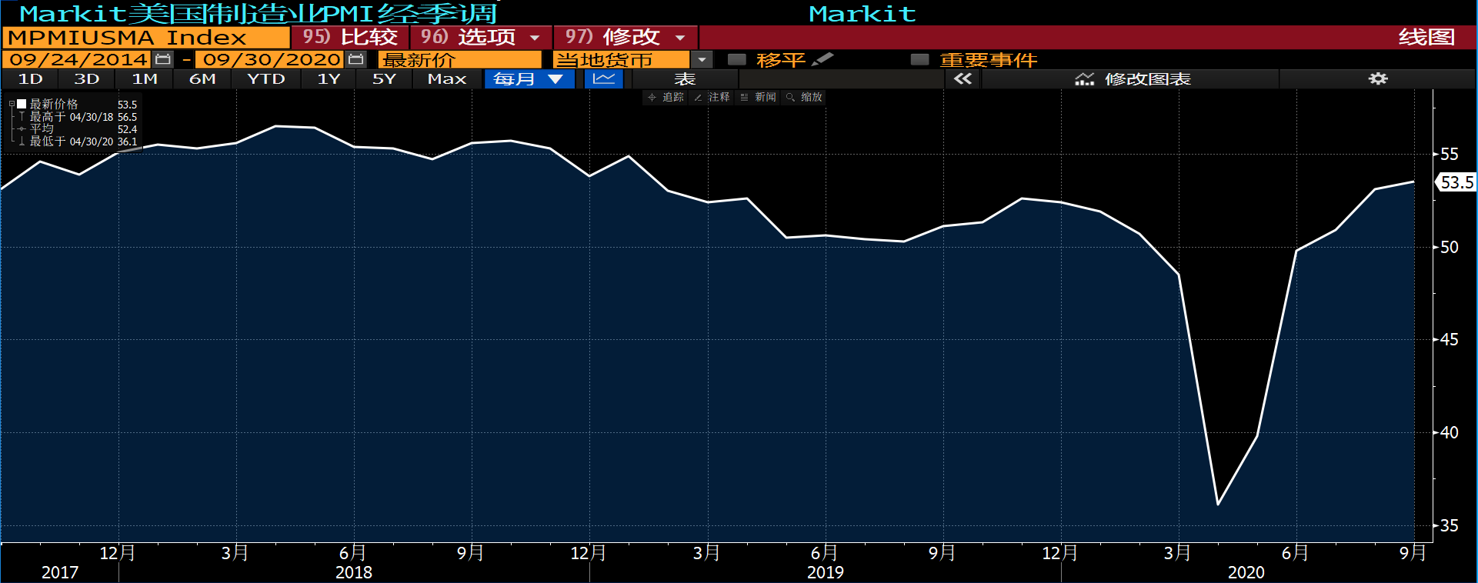Switch to the 3D range tab
The height and width of the screenshot is (583, 1478).
tap(86, 78)
